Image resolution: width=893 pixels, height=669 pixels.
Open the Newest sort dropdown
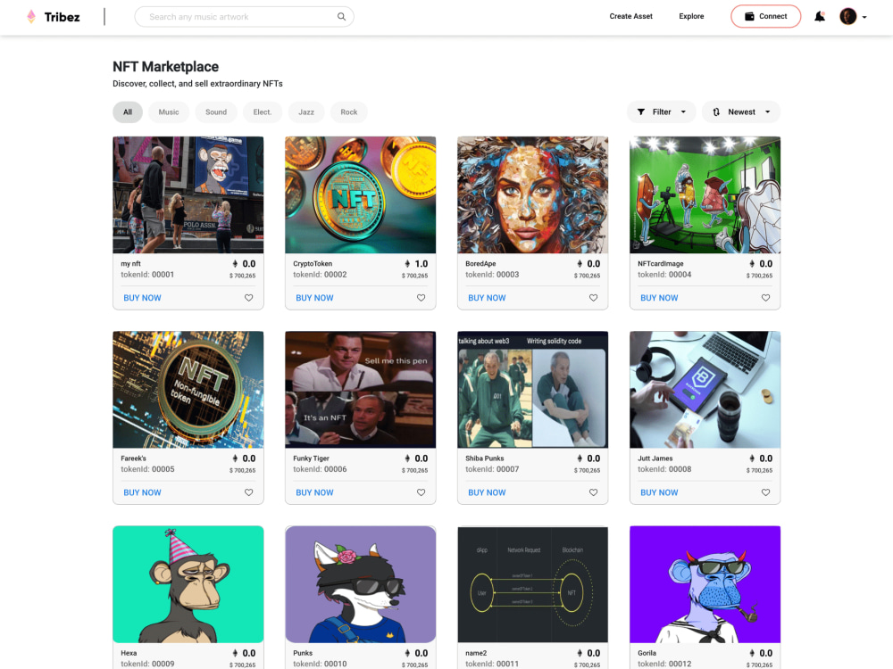[741, 112]
